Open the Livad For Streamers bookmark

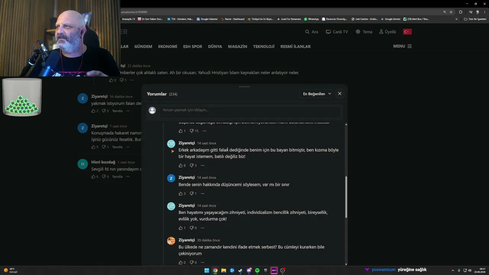click(x=289, y=19)
